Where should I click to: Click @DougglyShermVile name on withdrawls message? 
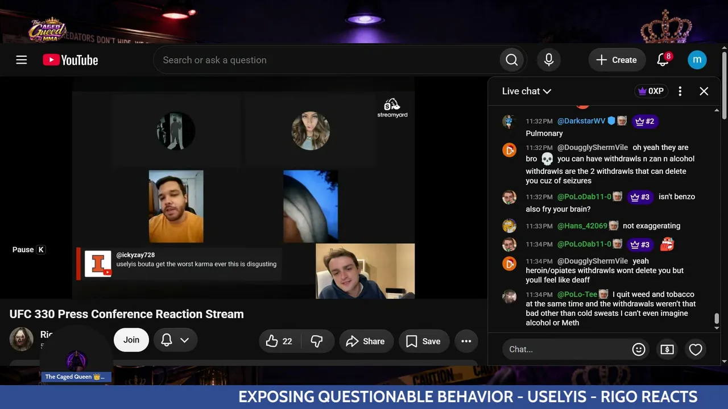pos(592,147)
